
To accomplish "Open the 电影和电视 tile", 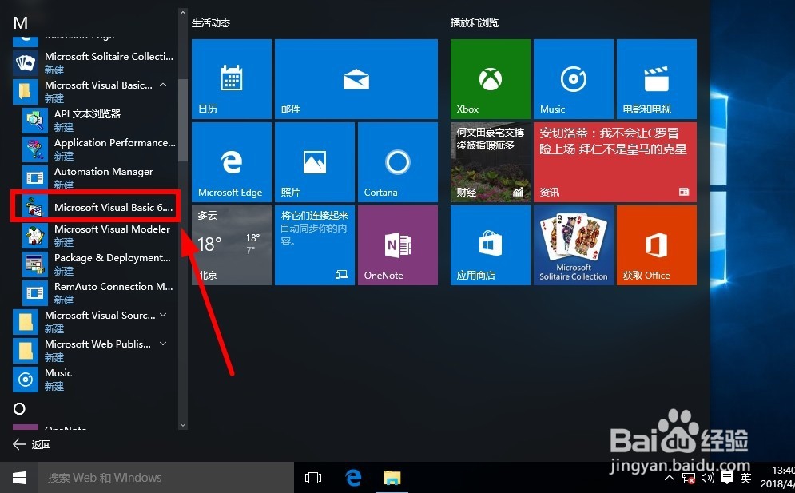I will pyautogui.click(x=657, y=79).
